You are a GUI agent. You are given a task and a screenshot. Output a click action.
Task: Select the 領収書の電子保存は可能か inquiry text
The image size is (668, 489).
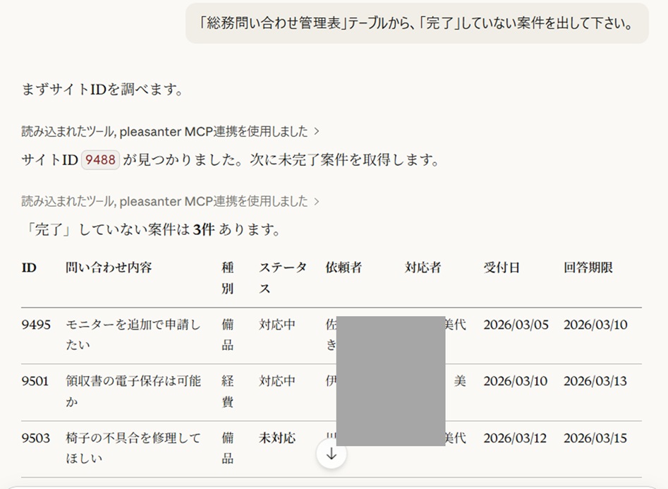point(133,392)
